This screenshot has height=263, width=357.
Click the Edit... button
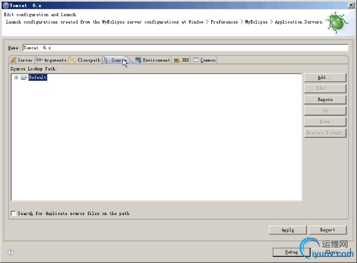pyautogui.click(x=325, y=88)
